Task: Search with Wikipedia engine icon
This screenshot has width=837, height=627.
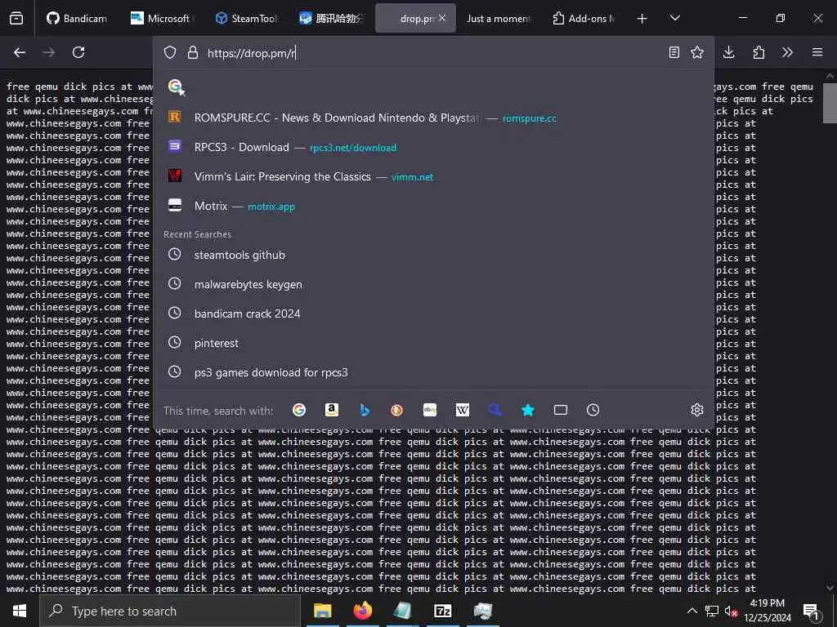Action: [463, 410]
